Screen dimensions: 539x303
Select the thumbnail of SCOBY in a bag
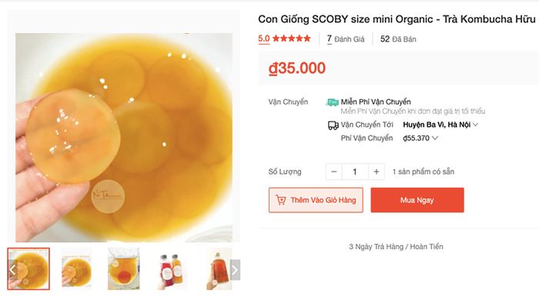[x=124, y=269]
